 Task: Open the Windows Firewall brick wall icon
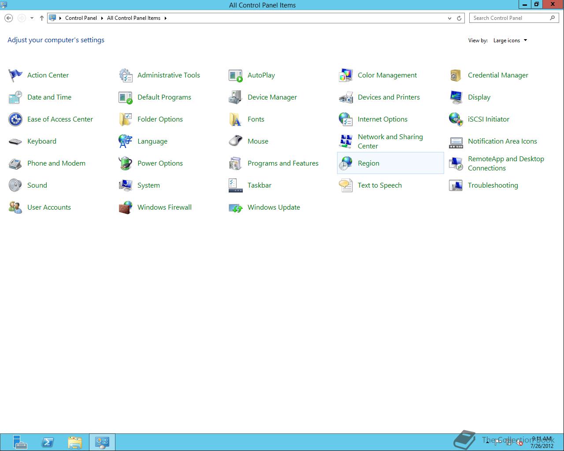coord(126,207)
